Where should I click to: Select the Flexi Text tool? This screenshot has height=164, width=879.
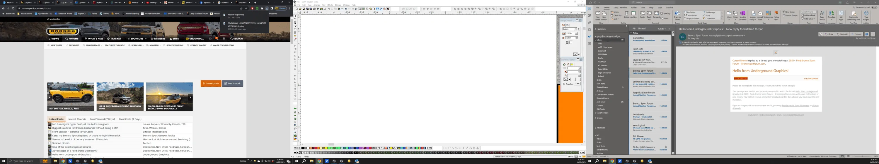coord(296,19)
